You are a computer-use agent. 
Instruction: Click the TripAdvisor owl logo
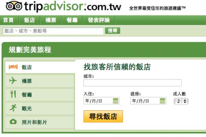coord(14,5)
